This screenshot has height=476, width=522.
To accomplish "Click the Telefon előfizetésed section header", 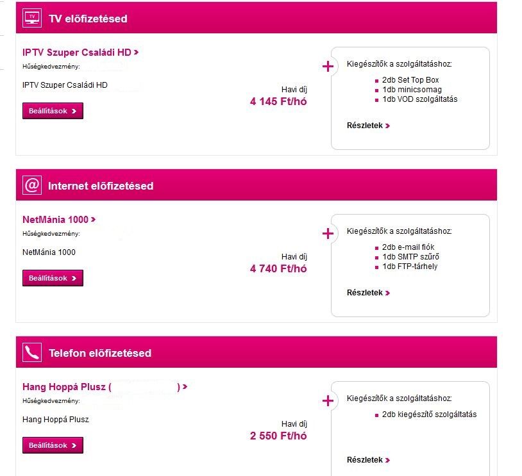I will pyautogui.click(x=99, y=353).
